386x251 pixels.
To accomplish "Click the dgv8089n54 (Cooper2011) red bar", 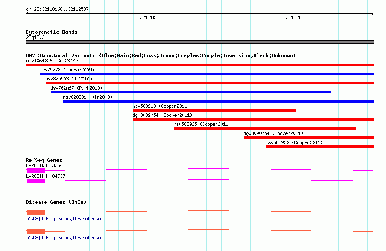I will pyautogui.click(x=253, y=119).
